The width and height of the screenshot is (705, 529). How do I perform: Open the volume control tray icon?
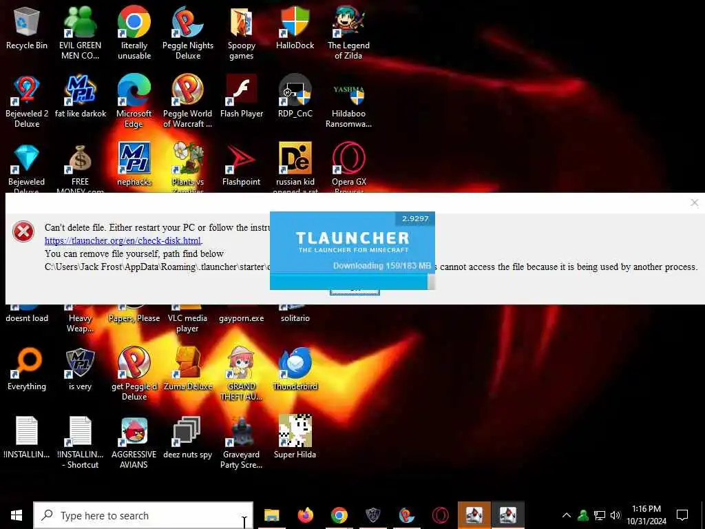(615, 515)
